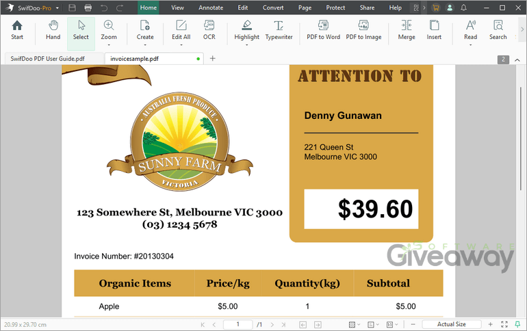
Task: Open the Protect ribbon tab
Action: 335,8
